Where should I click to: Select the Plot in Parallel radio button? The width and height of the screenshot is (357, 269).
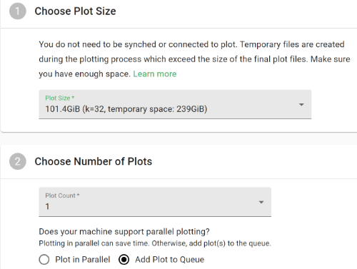click(x=44, y=260)
